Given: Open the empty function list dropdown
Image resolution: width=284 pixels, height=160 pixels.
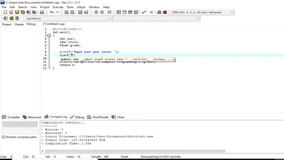Looking at the screenshot, I should tap(156, 18).
